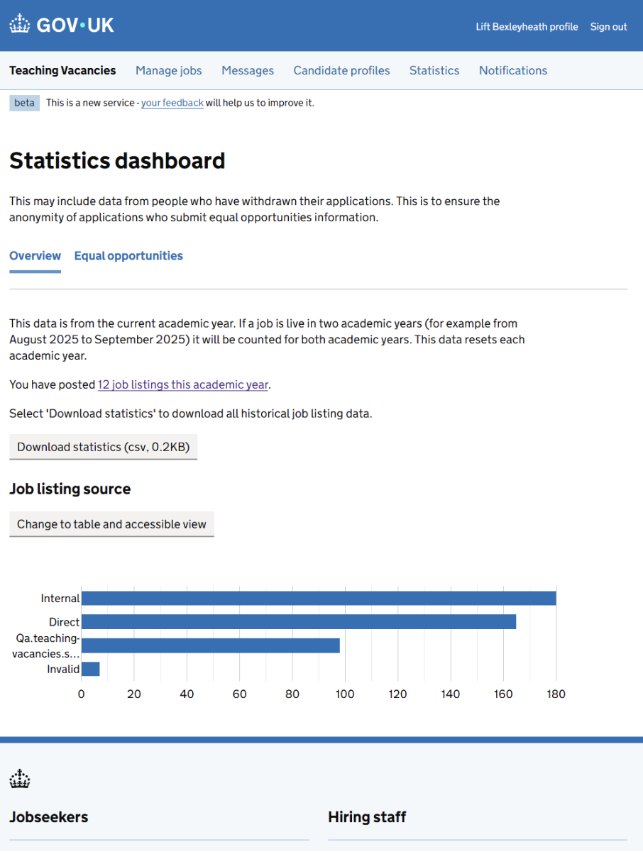
Task: Change to table and accessible view
Action: tap(111, 524)
